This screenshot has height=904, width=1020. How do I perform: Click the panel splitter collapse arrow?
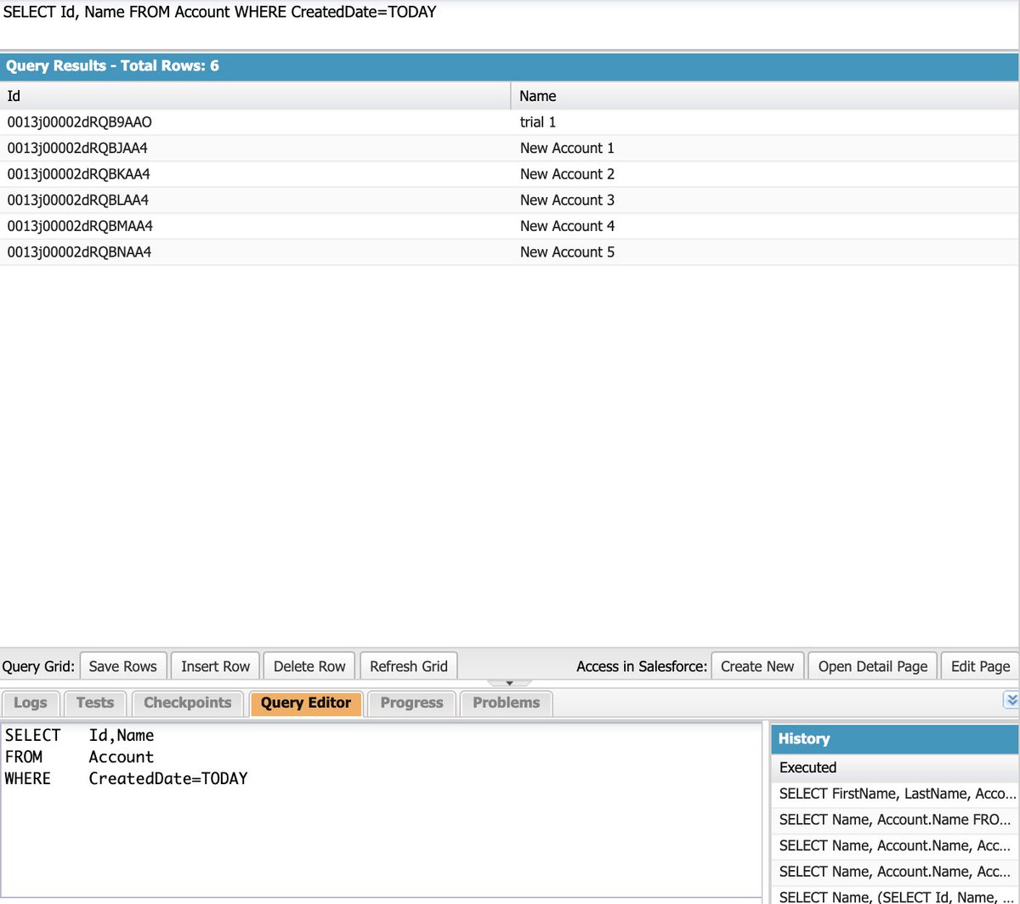(508, 683)
